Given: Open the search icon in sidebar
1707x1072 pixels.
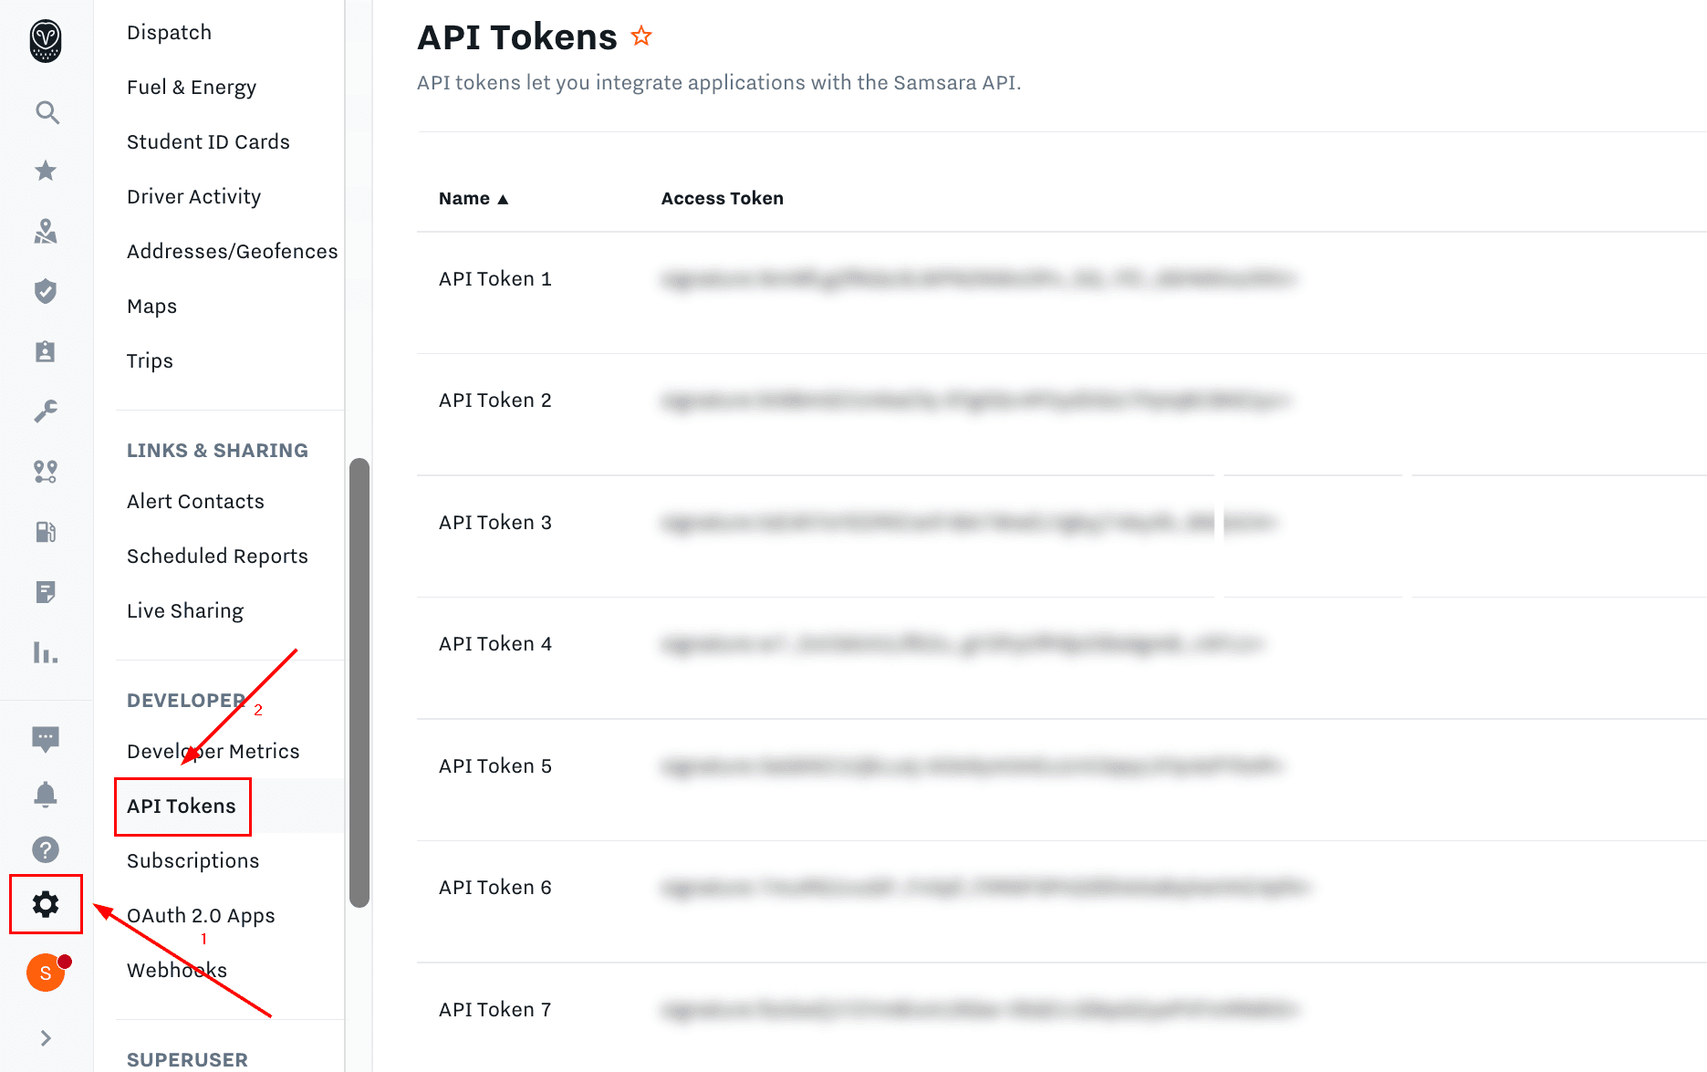Looking at the screenshot, I should coord(47,112).
